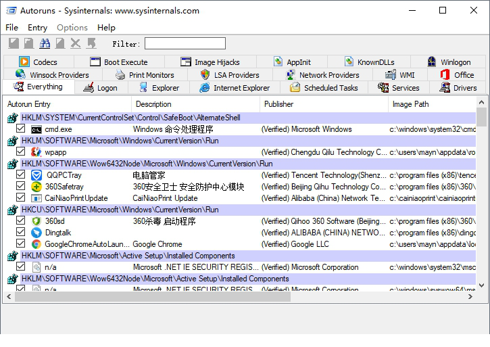Click the Boot Execute window icon
The width and height of the screenshot is (490, 347).
click(95, 62)
